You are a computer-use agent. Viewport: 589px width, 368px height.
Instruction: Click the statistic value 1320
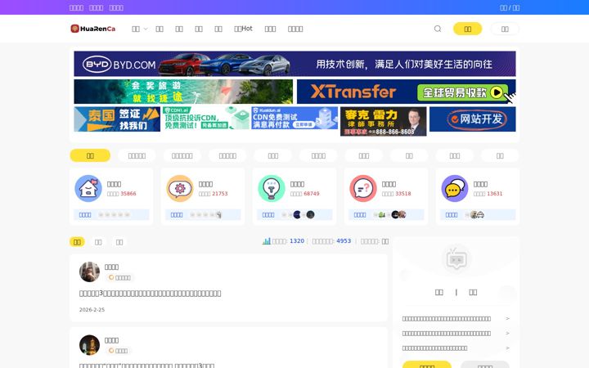click(x=297, y=241)
